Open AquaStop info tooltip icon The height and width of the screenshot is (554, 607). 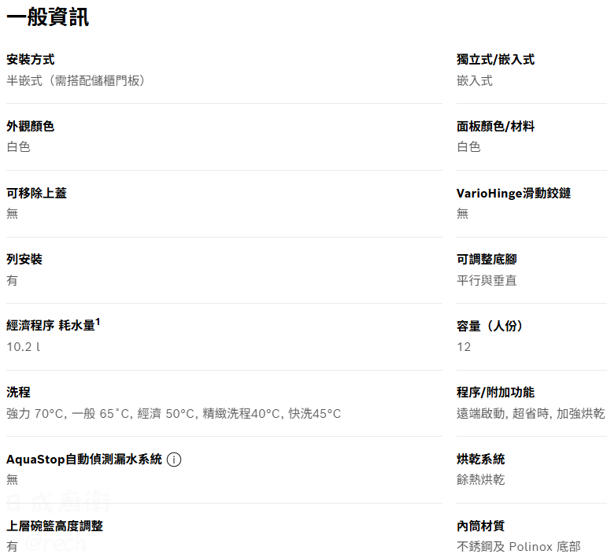coord(174,460)
